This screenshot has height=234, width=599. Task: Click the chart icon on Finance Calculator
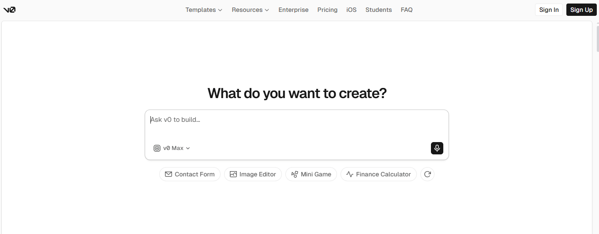(350, 174)
